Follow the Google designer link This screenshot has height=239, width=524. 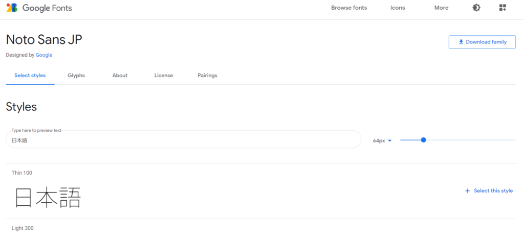[44, 55]
